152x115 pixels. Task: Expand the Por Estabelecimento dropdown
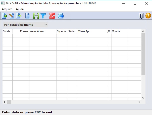25,25
